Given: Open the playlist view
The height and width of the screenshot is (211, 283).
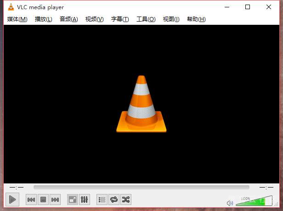Looking at the screenshot, I should click(102, 200).
